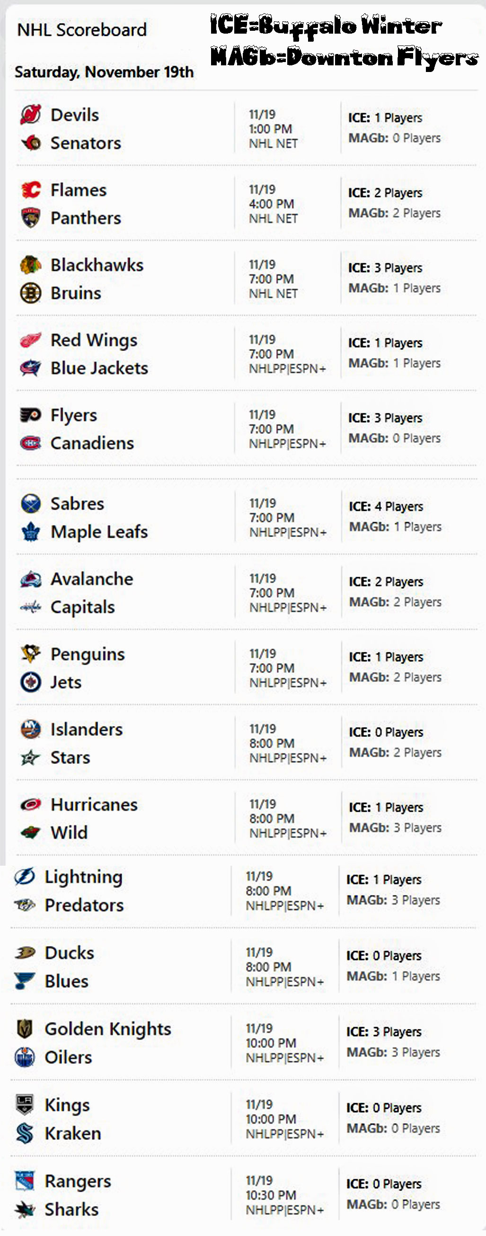486x1236 pixels.
Task: Click the Pittsburgh Penguins logo
Action: pos(31,654)
